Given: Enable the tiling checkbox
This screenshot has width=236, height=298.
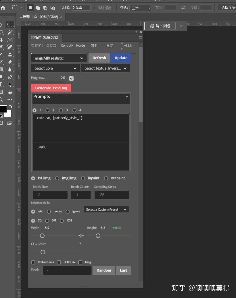Looking at the screenshot, I should click(x=80, y=262).
